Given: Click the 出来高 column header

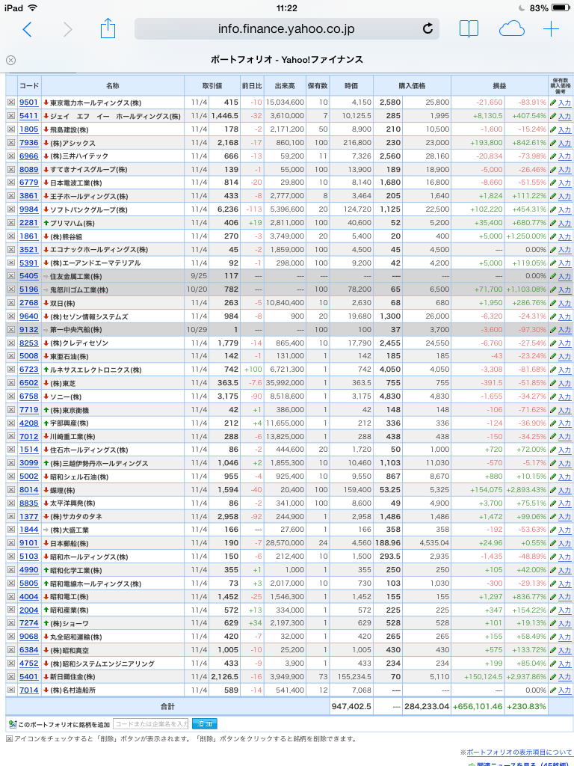Looking at the screenshot, I should pyautogui.click(x=285, y=85).
